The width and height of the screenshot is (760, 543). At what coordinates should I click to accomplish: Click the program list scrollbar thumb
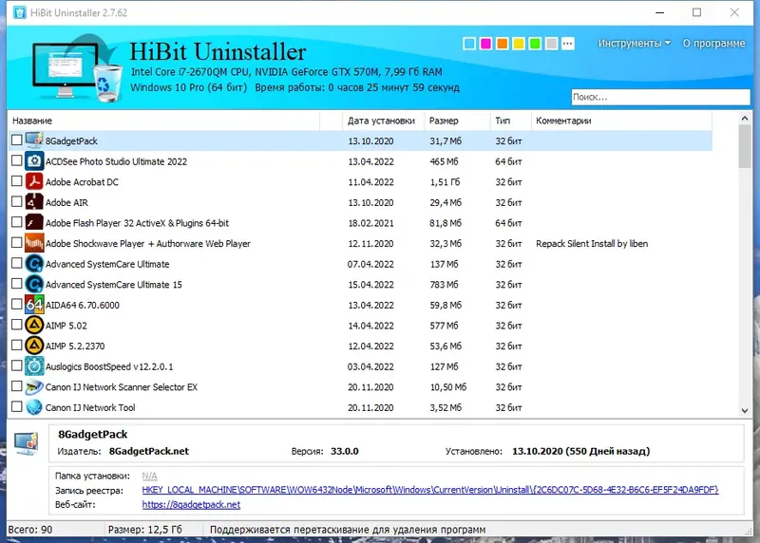(x=745, y=146)
